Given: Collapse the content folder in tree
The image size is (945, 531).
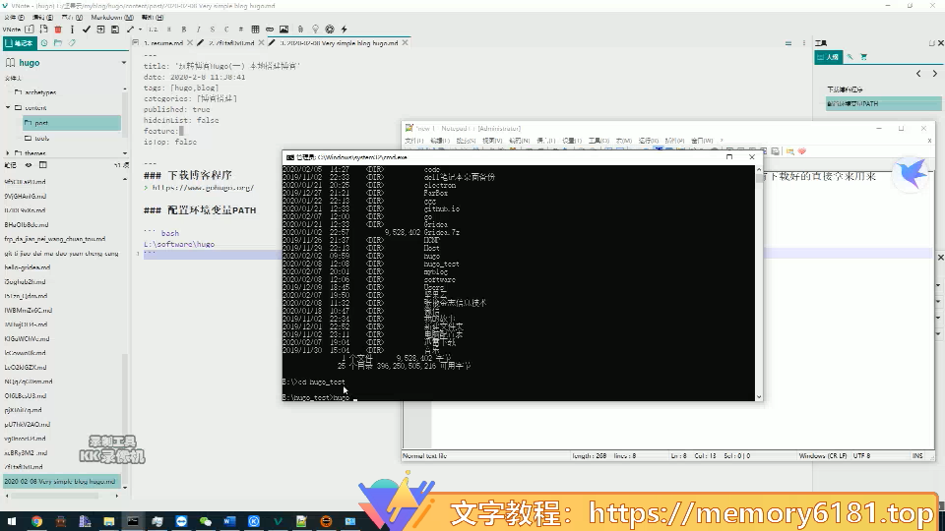Looking at the screenshot, I should tap(8, 107).
